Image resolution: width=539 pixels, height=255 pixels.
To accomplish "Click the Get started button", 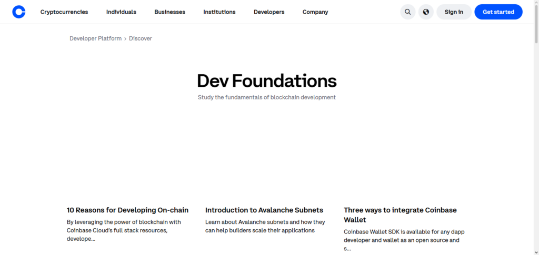I will click(x=498, y=12).
